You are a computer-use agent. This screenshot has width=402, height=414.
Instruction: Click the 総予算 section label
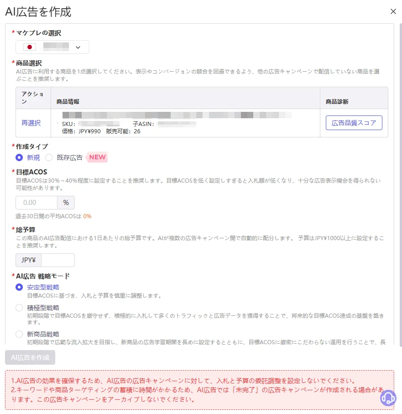pos(26,230)
